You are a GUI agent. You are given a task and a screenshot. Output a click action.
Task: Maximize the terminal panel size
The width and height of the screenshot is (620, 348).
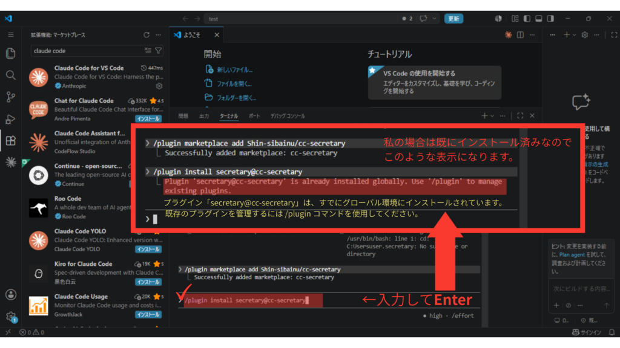pyautogui.click(x=520, y=115)
